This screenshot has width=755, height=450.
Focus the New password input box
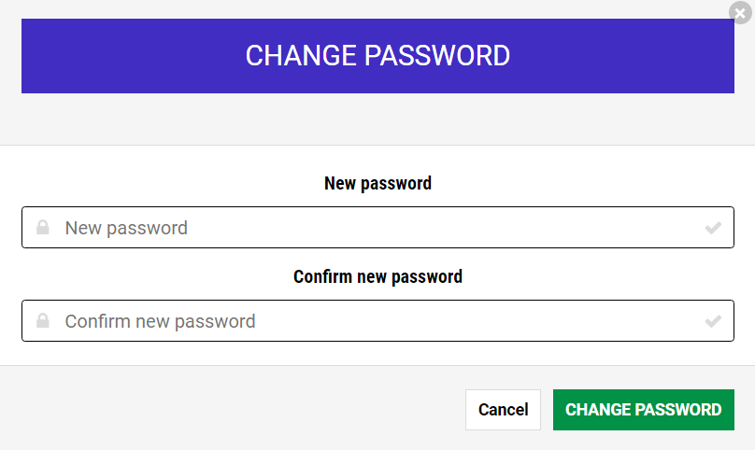click(377, 227)
